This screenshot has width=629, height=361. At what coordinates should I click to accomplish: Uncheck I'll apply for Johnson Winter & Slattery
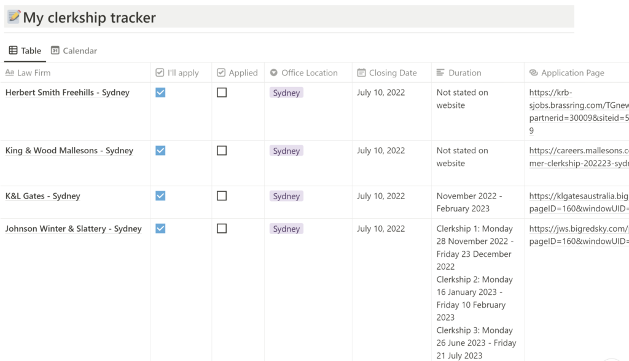point(160,229)
